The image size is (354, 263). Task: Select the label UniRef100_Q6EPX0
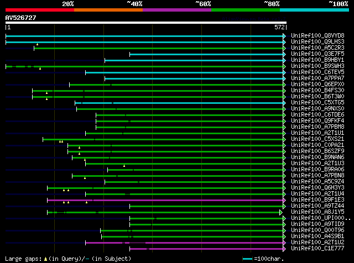tap(317, 85)
